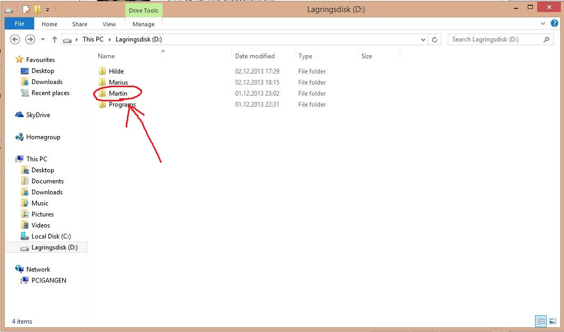Click the Properties quick access icon

(x=26, y=9)
